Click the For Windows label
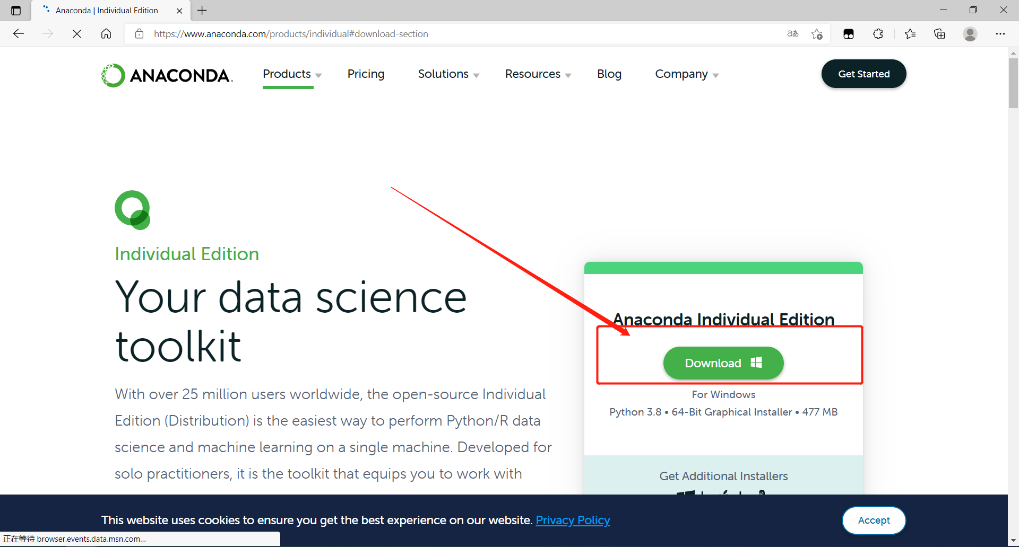The image size is (1019, 547). (723, 394)
